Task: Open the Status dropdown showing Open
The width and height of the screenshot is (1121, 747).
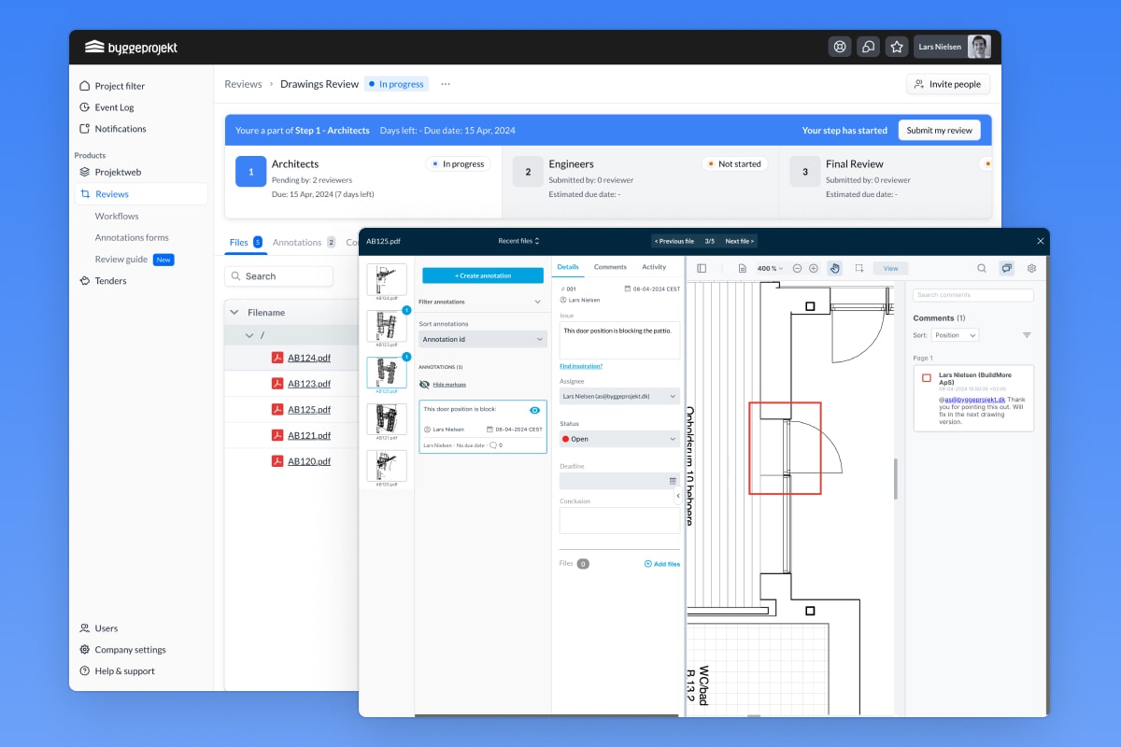Action: 619,439
